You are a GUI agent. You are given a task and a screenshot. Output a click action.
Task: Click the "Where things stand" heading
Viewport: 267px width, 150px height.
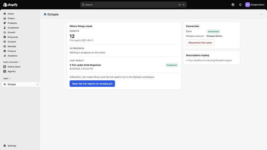pyautogui.click(x=81, y=26)
